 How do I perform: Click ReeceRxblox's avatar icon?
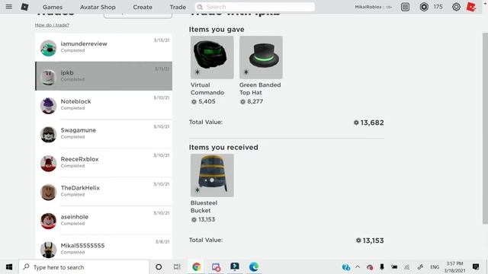tap(48, 164)
